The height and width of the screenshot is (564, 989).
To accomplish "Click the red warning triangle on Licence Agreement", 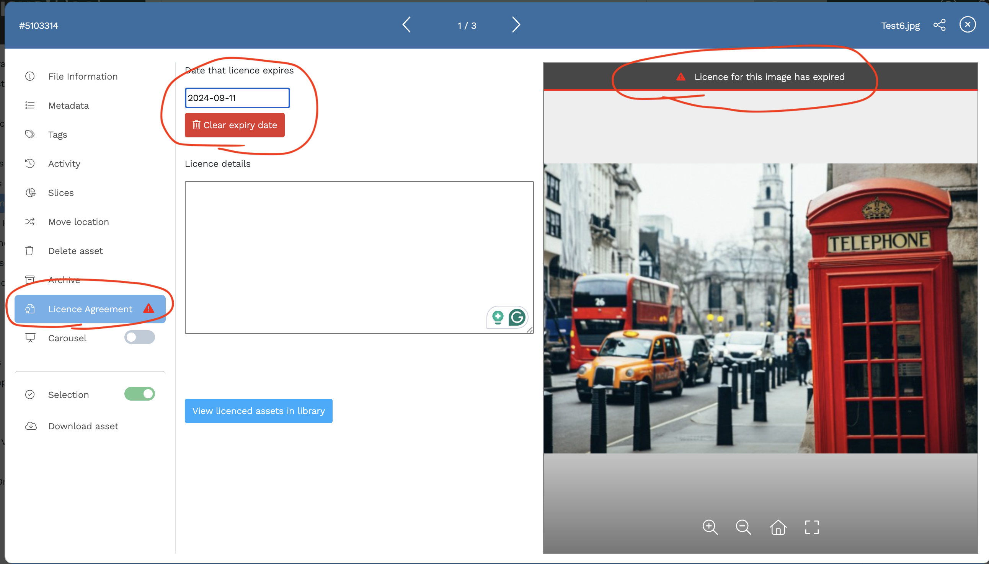I will (149, 309).
